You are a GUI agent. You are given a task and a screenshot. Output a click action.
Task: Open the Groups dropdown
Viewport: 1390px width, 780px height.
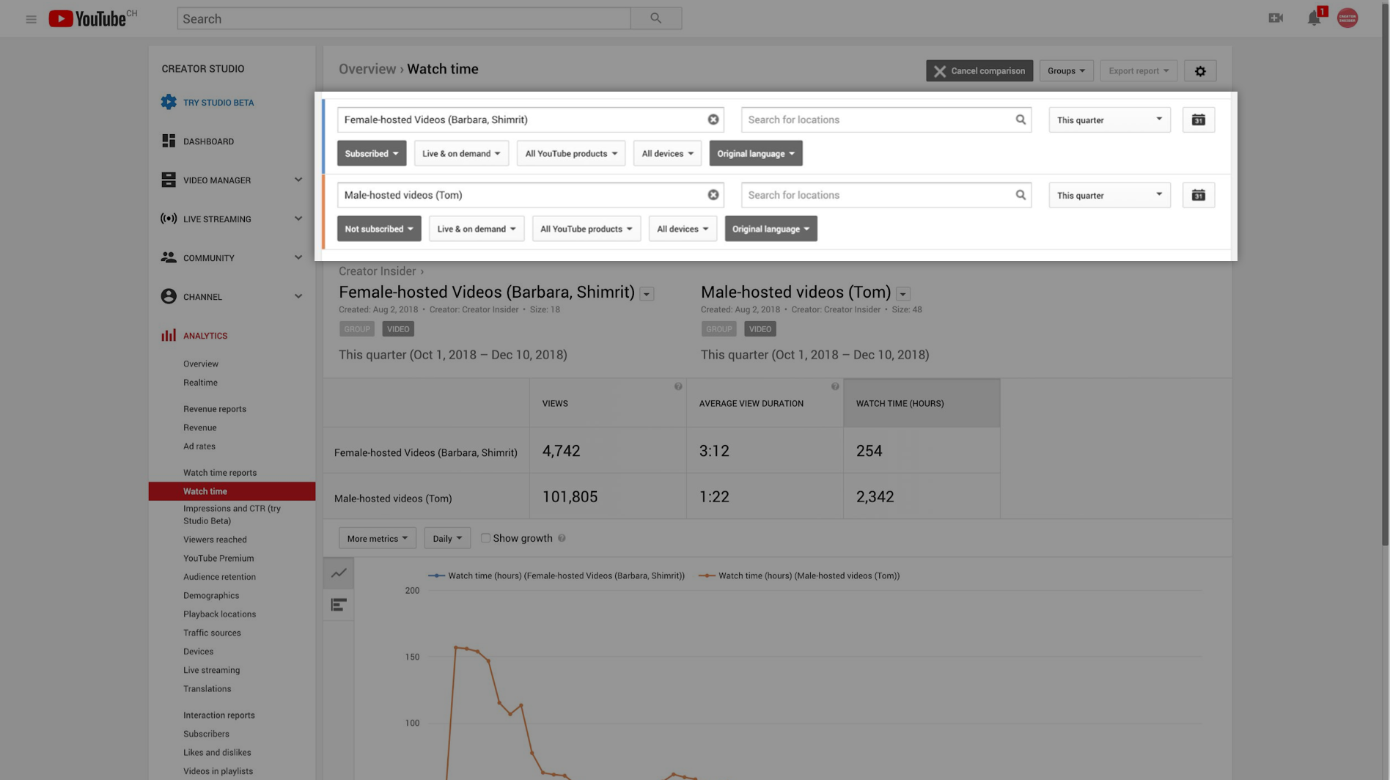[1066, 71]
